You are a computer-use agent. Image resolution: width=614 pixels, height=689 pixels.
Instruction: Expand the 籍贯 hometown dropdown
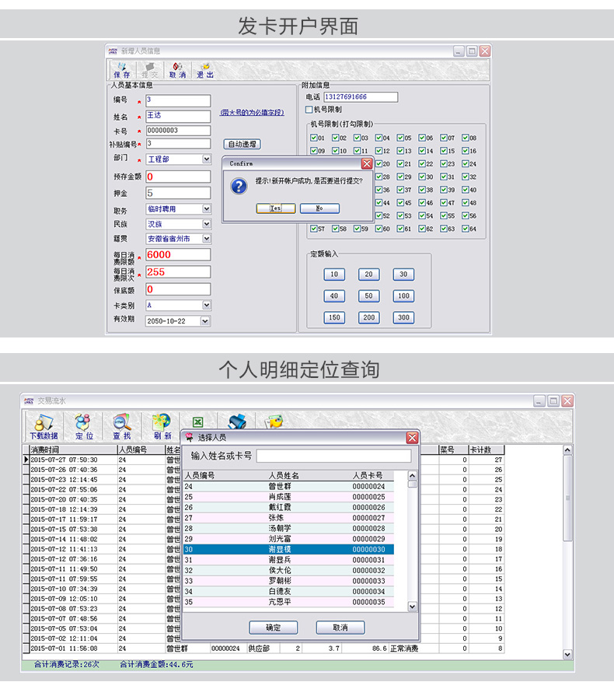206,239
